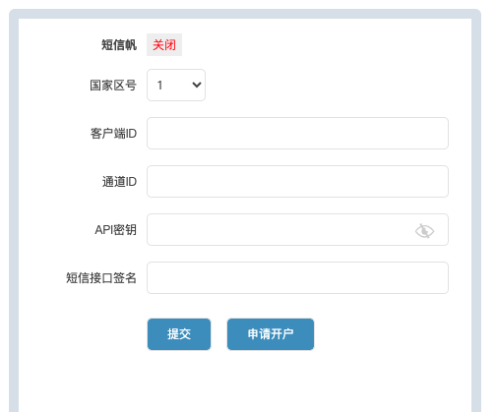
Task: Submit the SMS settings form with 提交
Action: [x=179, y=334]
